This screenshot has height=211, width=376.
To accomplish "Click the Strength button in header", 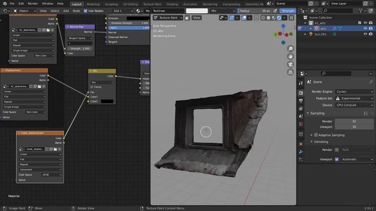I will (x=288, y=11).
